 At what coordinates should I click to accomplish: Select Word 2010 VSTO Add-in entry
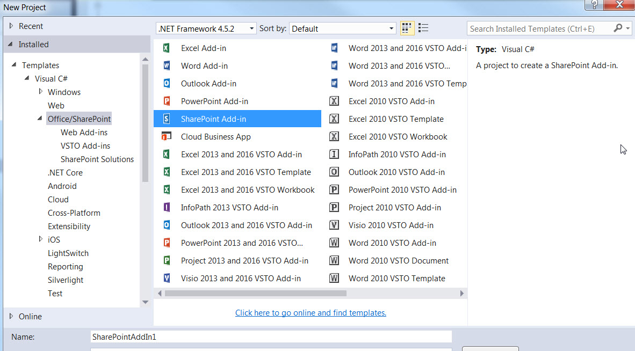(392, 243)
